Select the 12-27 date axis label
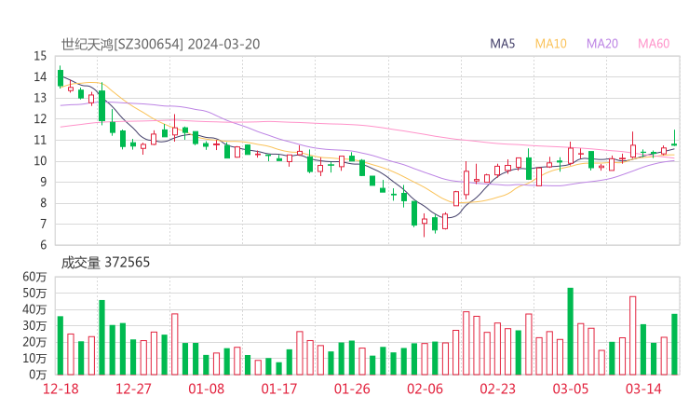The width and height of the screenshot is (689, 410). (133, 389)
